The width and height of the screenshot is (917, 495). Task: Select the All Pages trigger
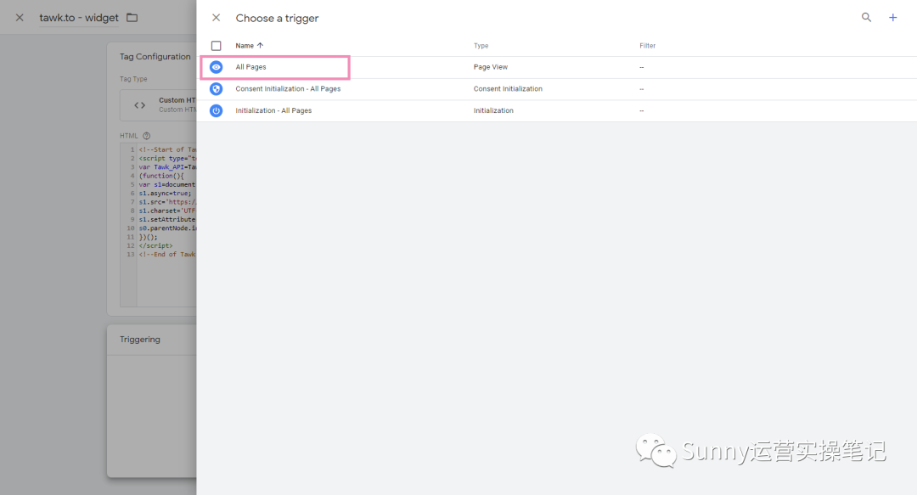[250, 67]
